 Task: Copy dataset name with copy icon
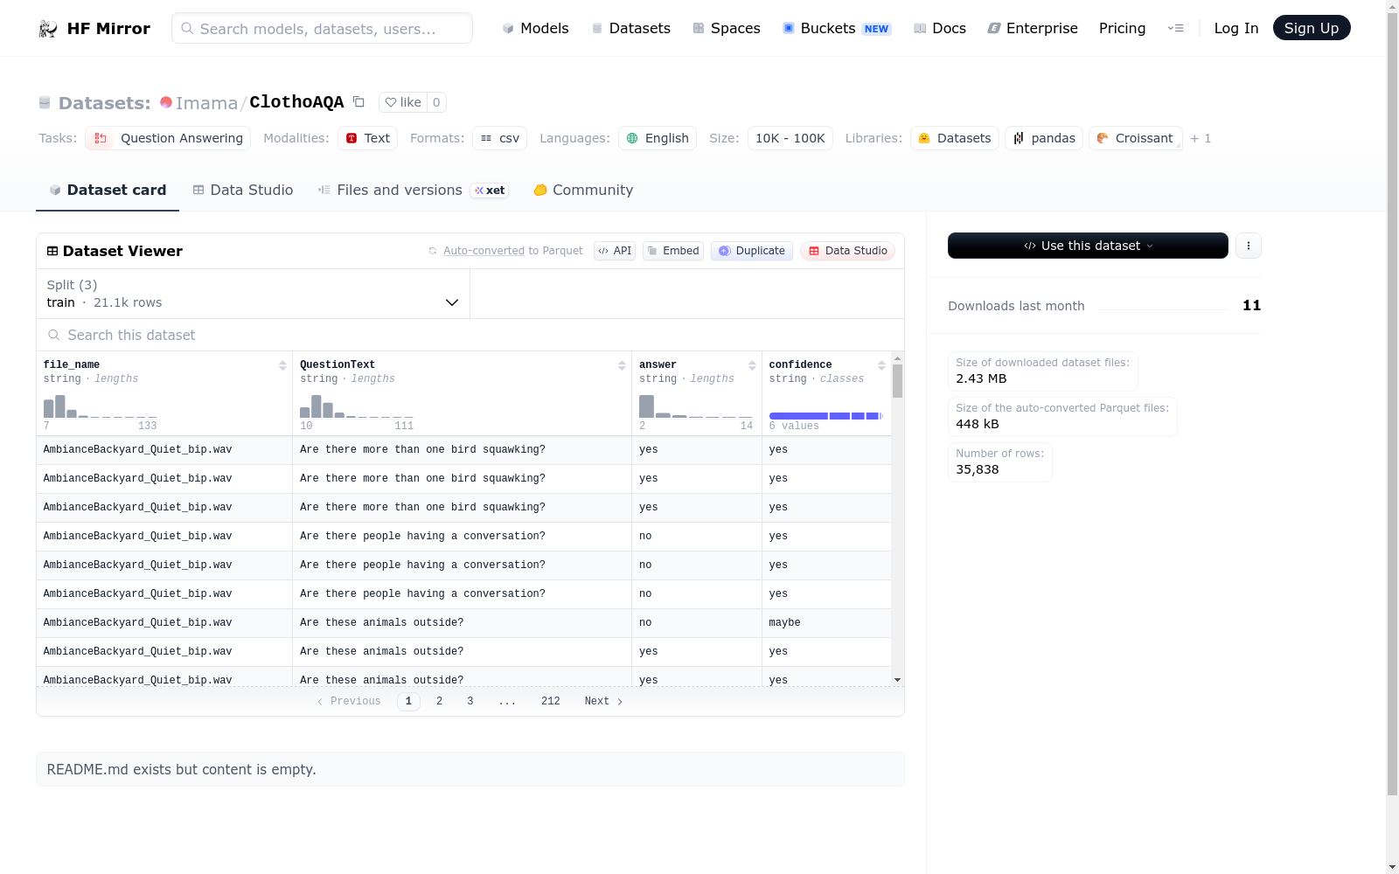pyautogui.click(x=358, y=102)
